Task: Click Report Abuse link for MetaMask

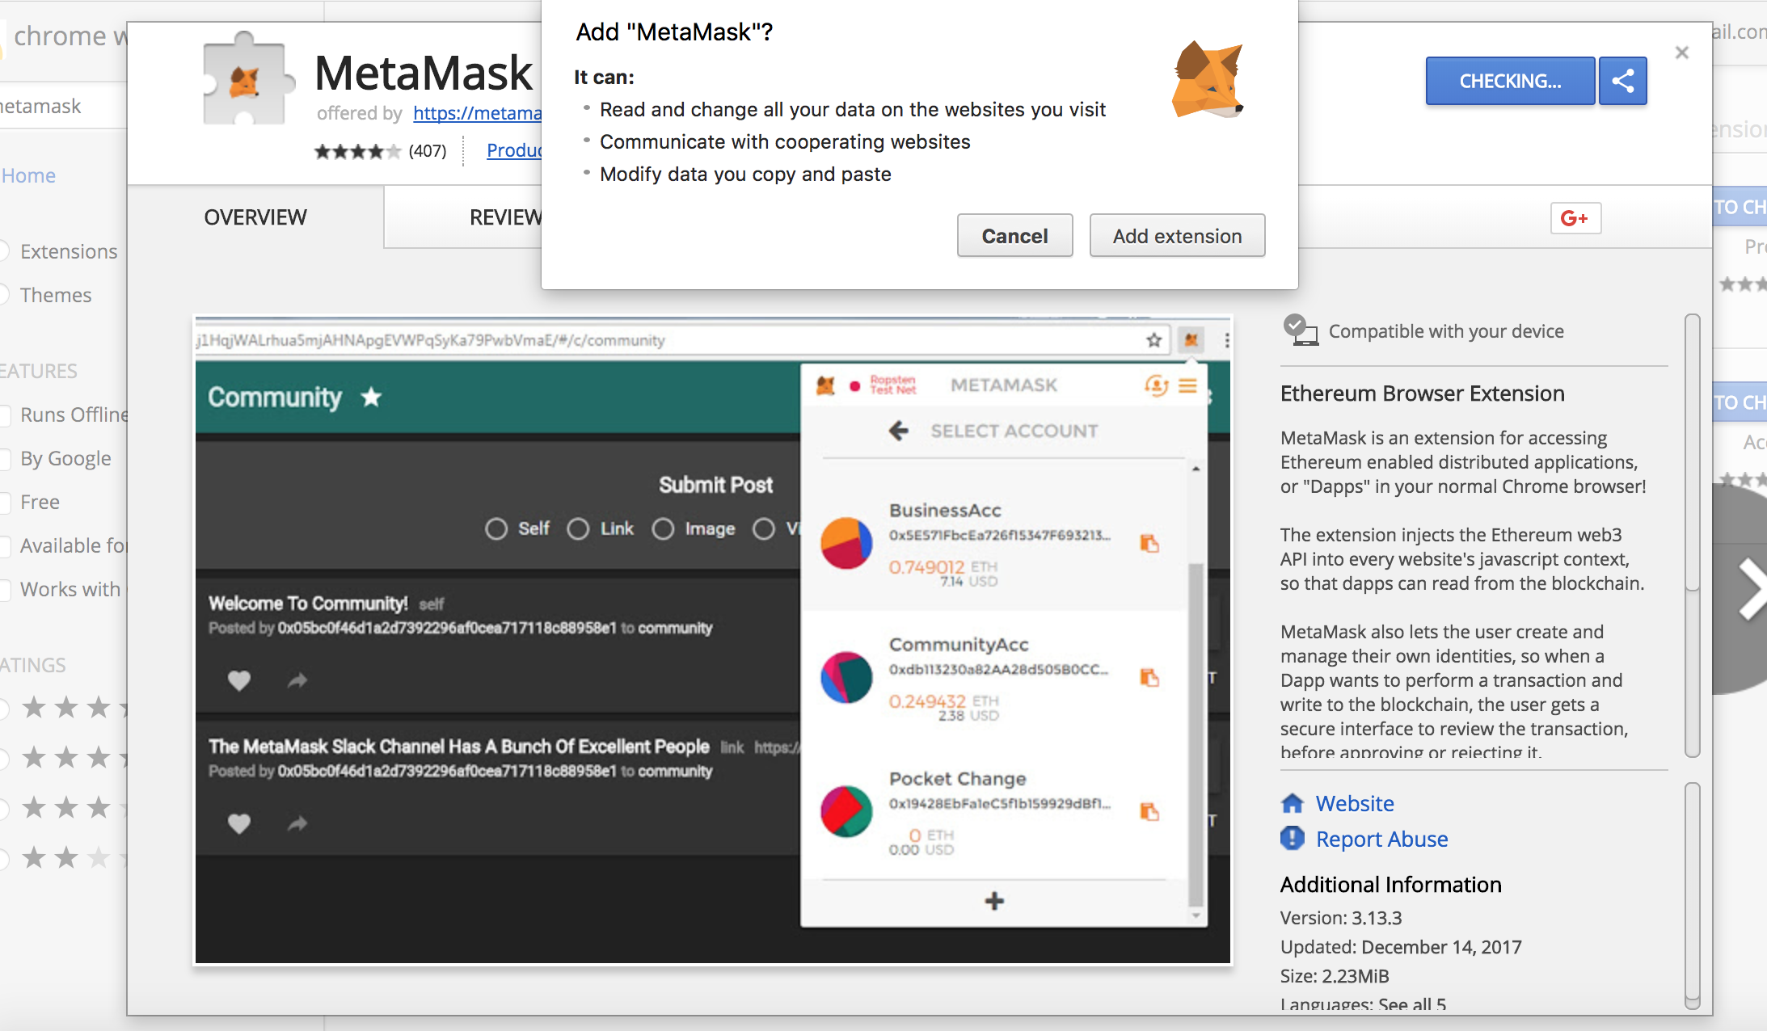Action: coord(1381,839)
